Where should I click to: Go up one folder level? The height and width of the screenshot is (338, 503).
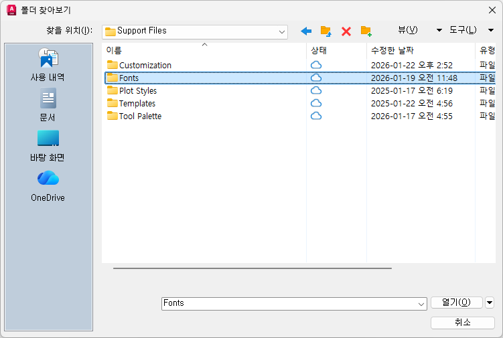326,31
